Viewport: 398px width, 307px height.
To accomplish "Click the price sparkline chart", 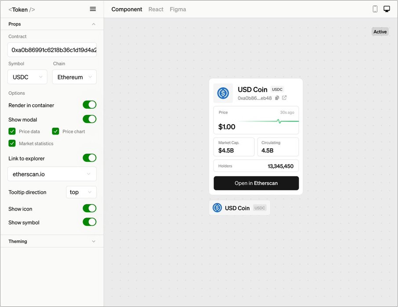I will click(269, 121).
